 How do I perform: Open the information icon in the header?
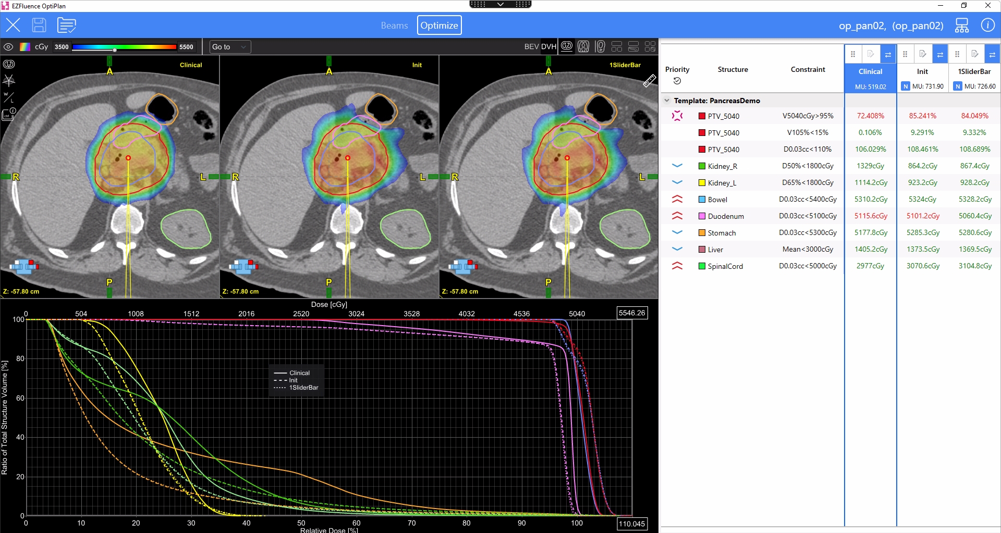coord(988,25)
